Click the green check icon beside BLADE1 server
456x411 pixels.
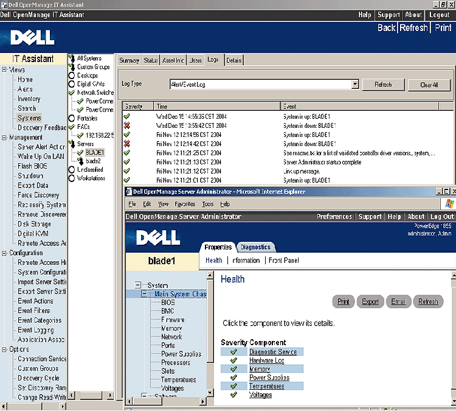(x=80, y=152)
